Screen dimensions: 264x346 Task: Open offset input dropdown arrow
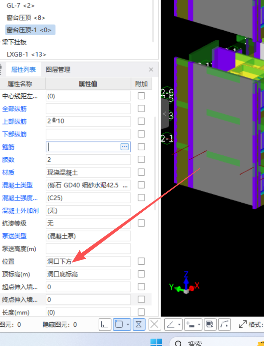click(x=199, y=324)
